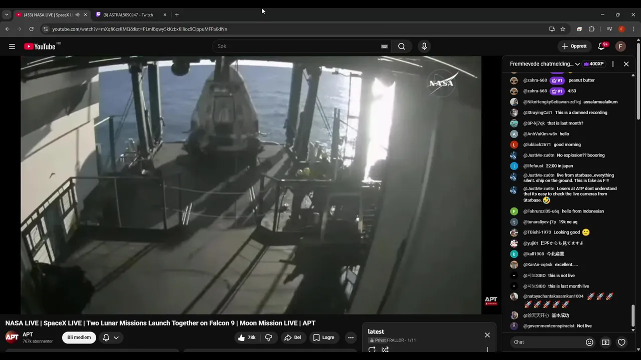Close the NASA LIVE browser tab
This screenshot has width=641, height=360.
tap(85, 15)
